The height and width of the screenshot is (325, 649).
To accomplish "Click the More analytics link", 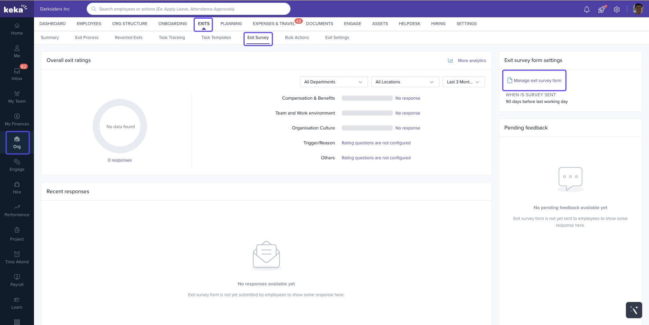I will pyautogui.click(x=472, y=61).
